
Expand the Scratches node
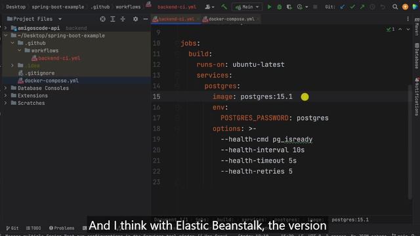[5, 103]
